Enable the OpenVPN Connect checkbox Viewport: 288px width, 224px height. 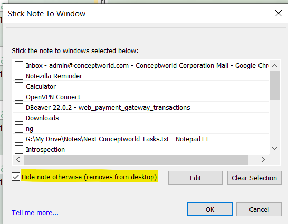[19, 97]
